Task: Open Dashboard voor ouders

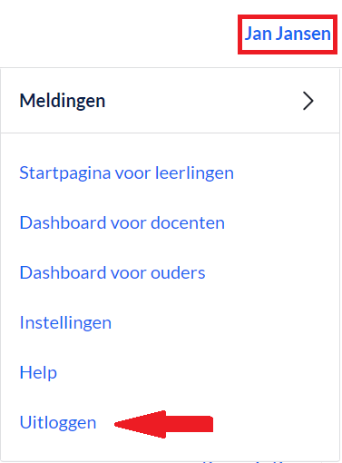Action: [112, 272]
